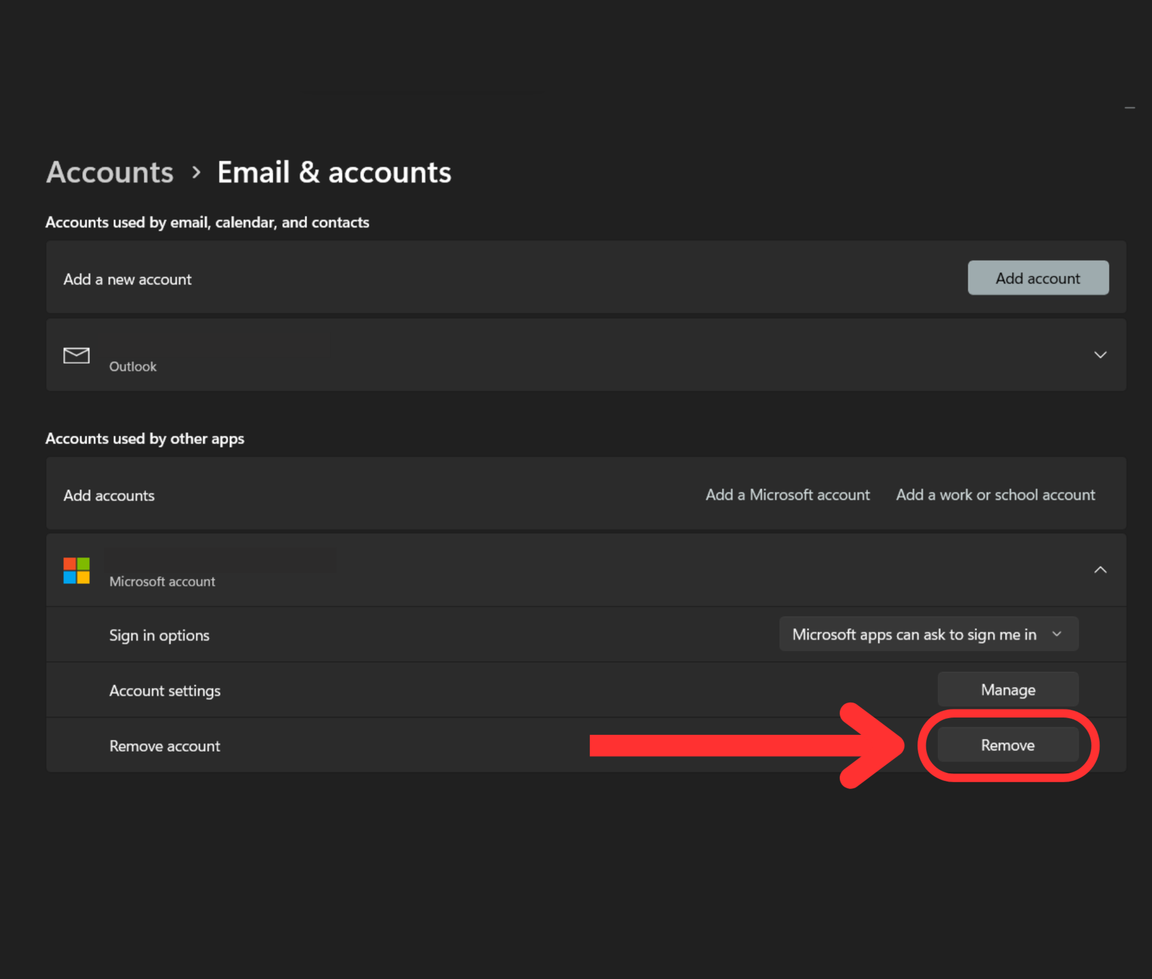Click the breadcrumb arrow after Accounts
The height and width of the screenshot is (979, 1152).
[196, 173]
